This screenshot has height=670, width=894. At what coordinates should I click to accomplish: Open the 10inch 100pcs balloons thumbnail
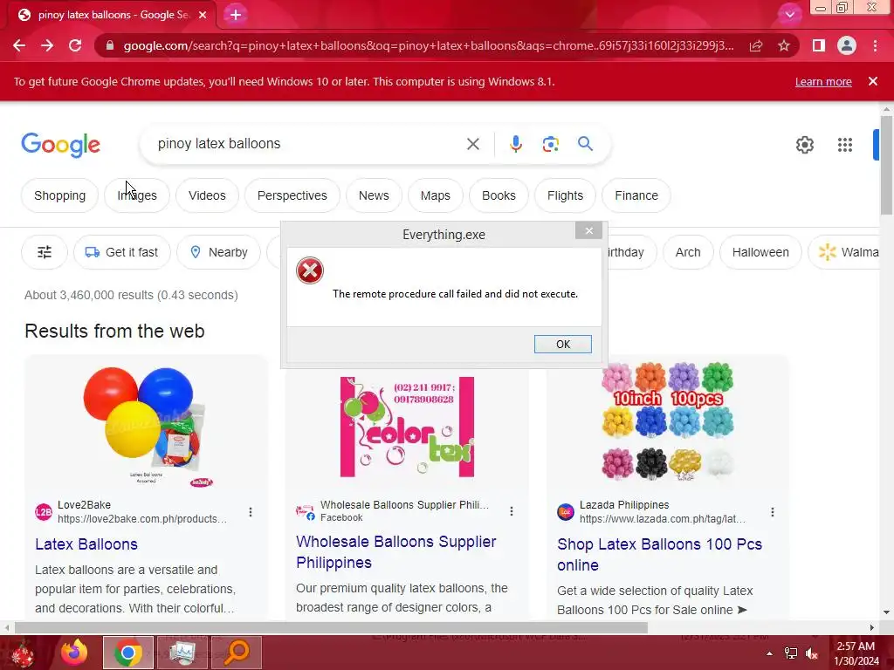pyautogui.click(x=668, y=421)
